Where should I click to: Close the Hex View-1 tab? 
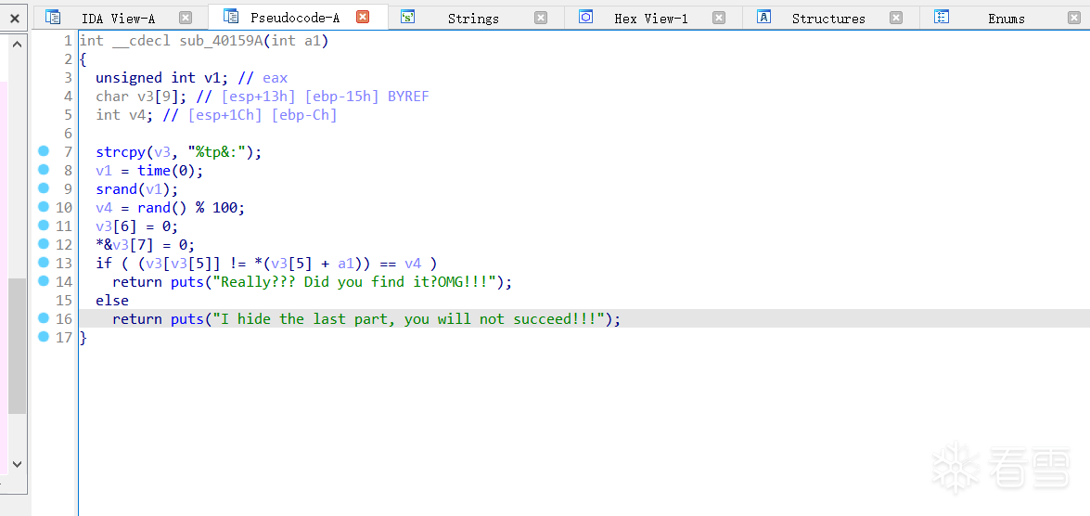pyautogui.click(x=719, y=18)
